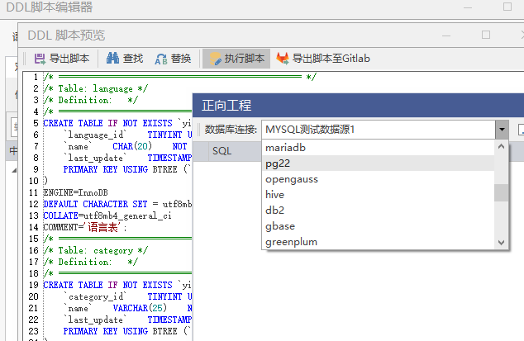Run script with 执行脚本 button
This screenshot has width=524, height=341.
tap(236, 59)
